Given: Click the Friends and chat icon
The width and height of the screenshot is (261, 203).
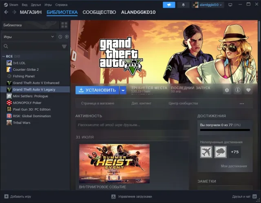Looking at the screenshot, I should point(254,196).
